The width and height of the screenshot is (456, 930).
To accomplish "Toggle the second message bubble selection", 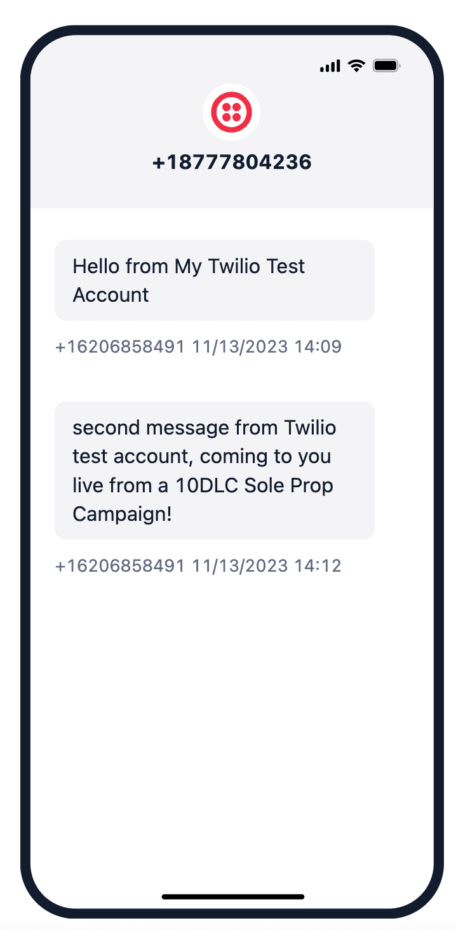I will click(x=214, y=470).
